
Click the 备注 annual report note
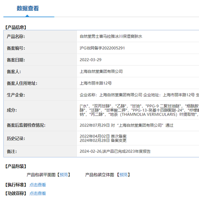115,151
